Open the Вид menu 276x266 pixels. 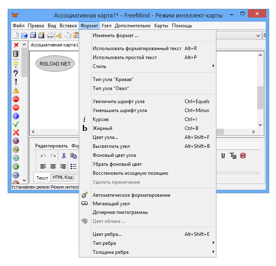[52, 26]
